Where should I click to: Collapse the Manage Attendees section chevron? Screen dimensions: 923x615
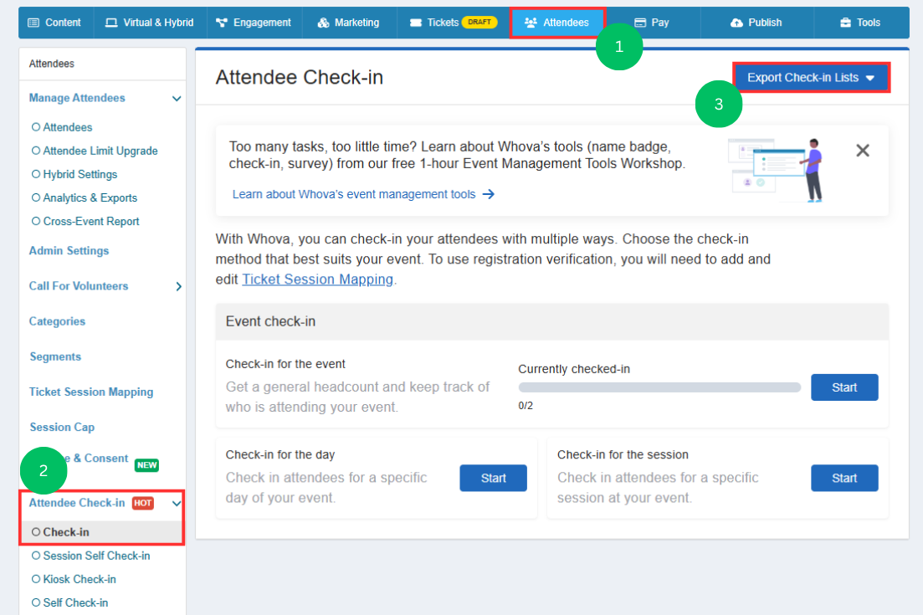click(x=177, y=98)
